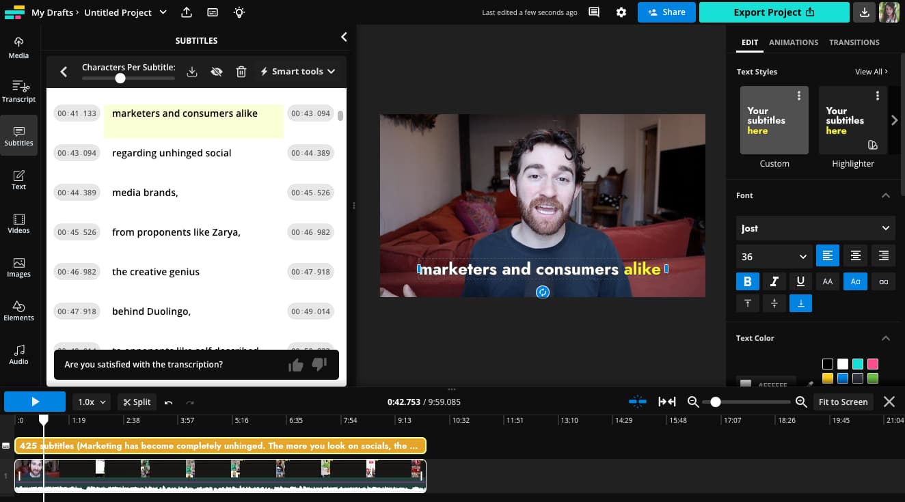The width and height of the screenshot is (905, 502).
Task: Collapse the Font section
Action: [x=886, y=195]
